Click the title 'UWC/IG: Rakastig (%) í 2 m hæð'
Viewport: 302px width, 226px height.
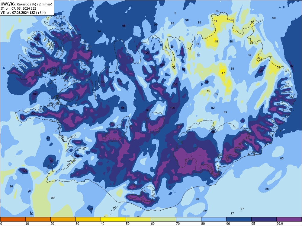tap(26, 4)
